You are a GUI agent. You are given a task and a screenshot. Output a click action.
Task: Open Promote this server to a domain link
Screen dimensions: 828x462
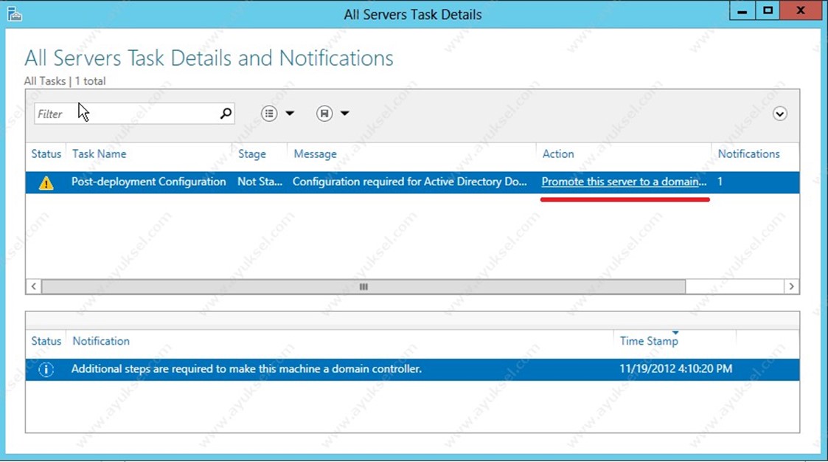(624, 182)
